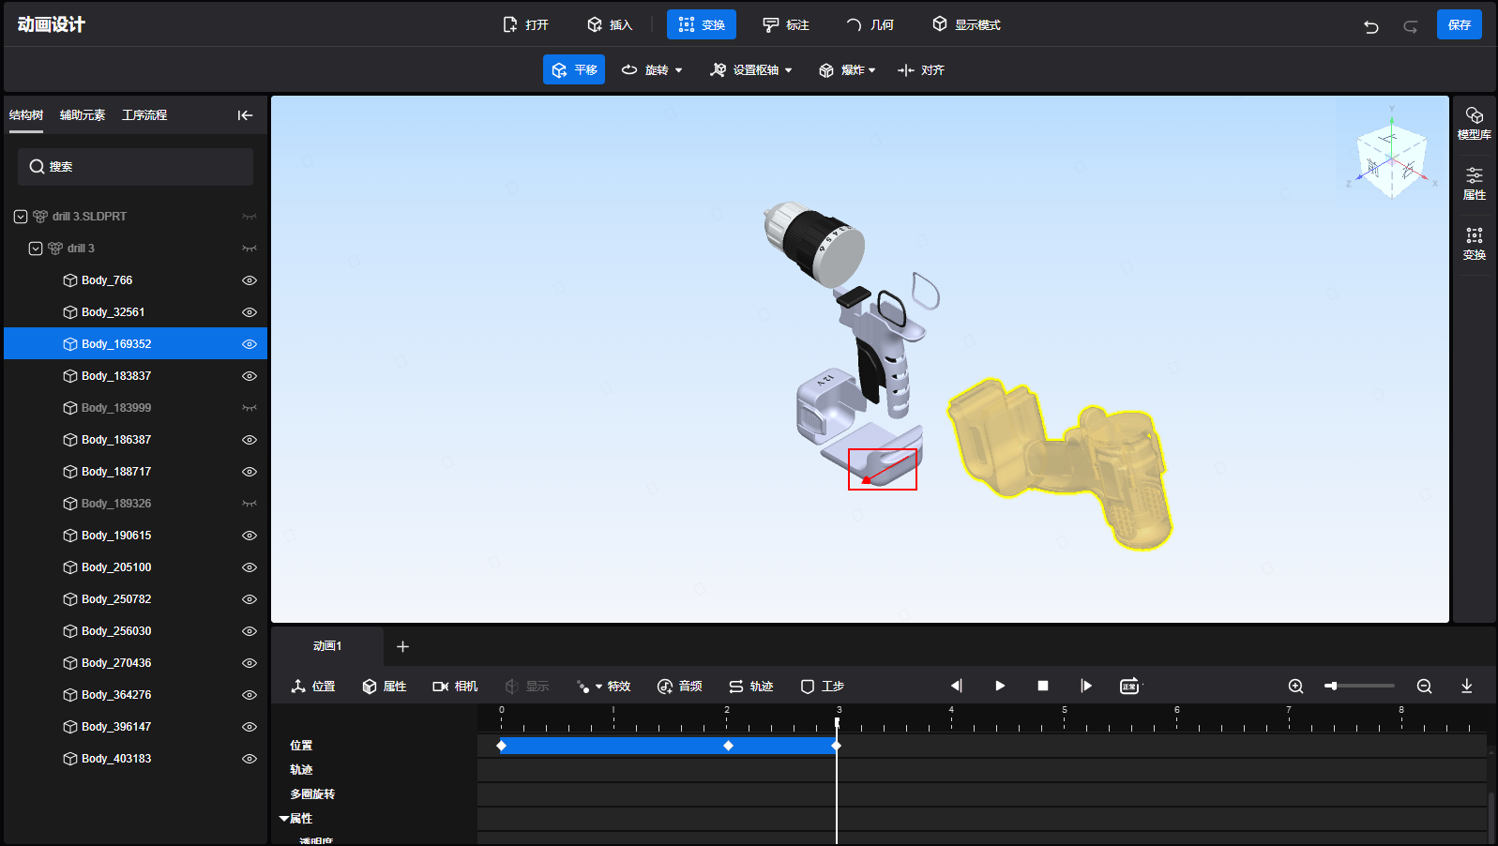Open the 几何 geometry tool
Screen dimensions: 1498x846
tap(870, 24)
